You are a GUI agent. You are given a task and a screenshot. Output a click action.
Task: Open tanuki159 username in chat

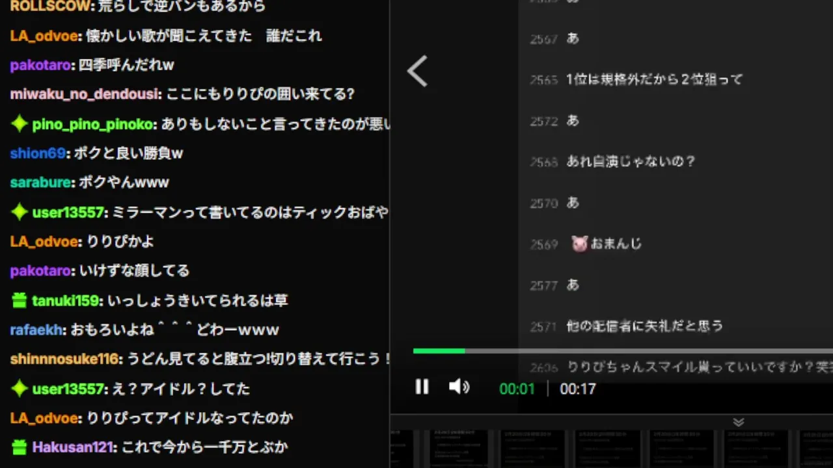coord(66,300)
